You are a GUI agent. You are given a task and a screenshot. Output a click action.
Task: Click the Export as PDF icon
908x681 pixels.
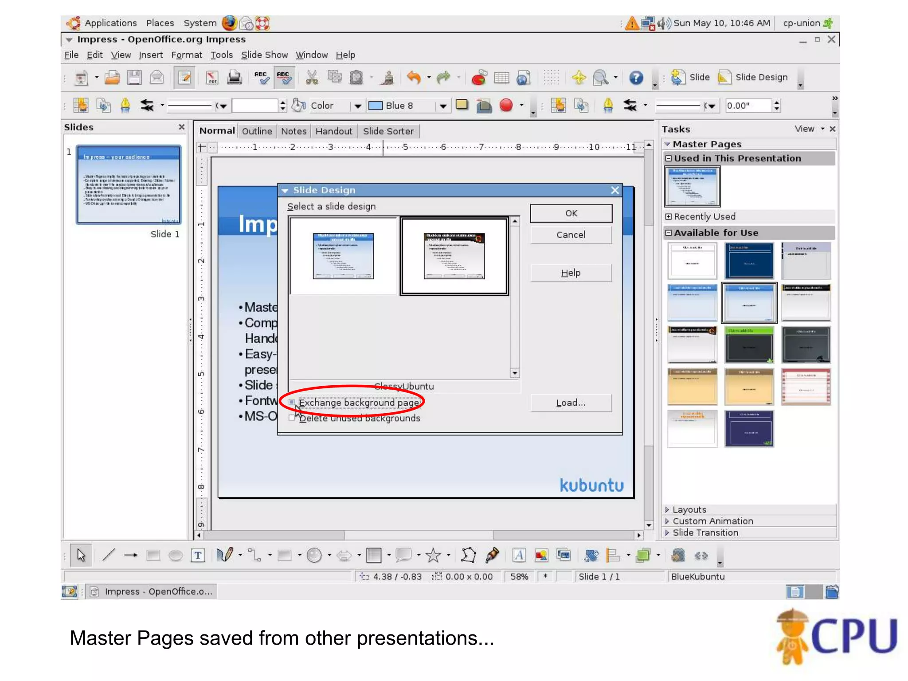click(212, 78)
